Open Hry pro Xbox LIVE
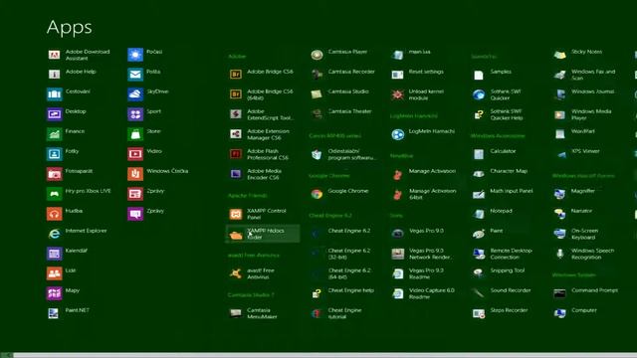637x358 pixels. [79, 194]
